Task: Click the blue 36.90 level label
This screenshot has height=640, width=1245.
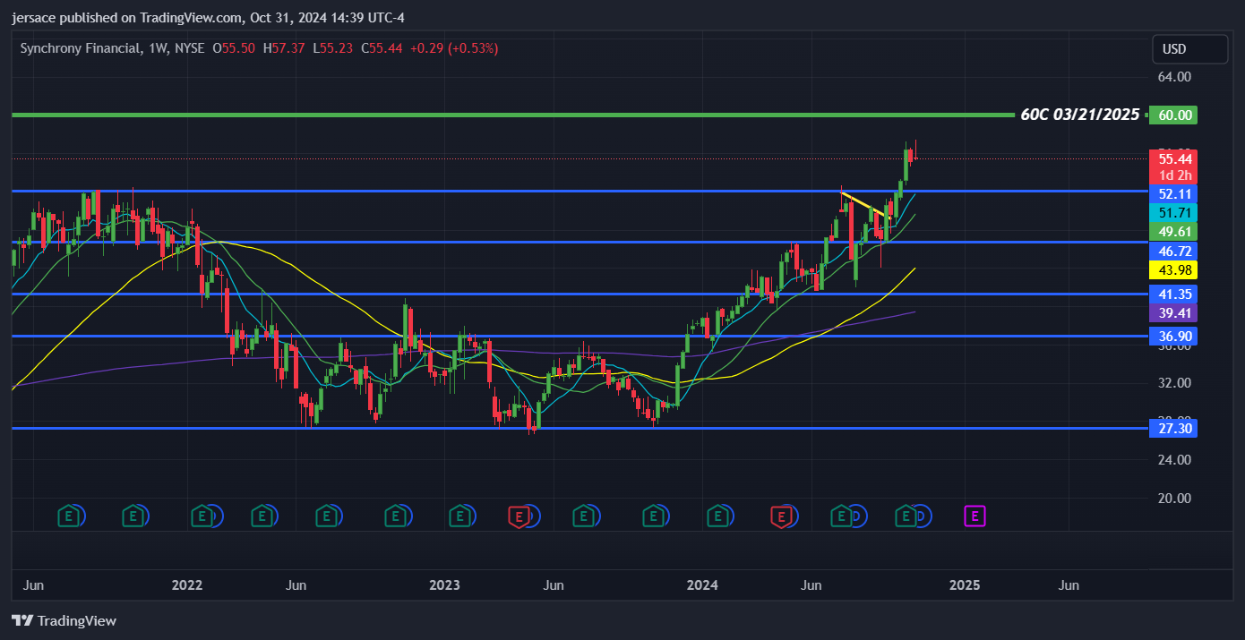Action: pyautogui.click(x=1175, y=336)
